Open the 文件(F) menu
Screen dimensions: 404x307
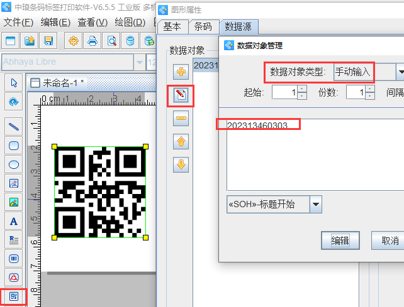(x=19, y=22)
